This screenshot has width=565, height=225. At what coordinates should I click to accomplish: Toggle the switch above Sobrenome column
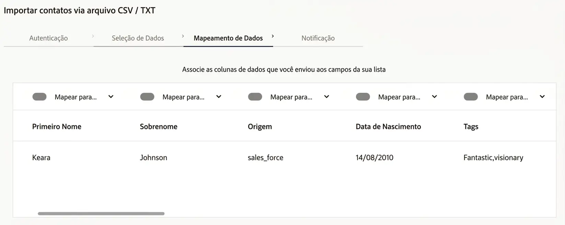tap(147, 97)
